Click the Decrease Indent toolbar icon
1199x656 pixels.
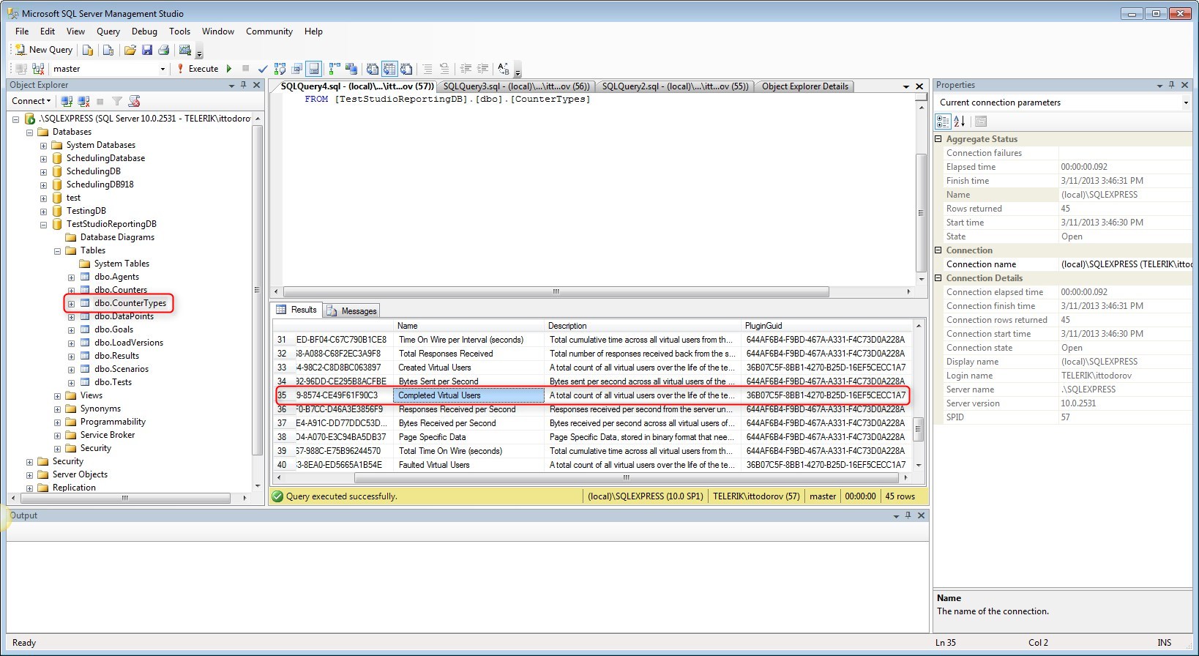[x=466, y=69]
